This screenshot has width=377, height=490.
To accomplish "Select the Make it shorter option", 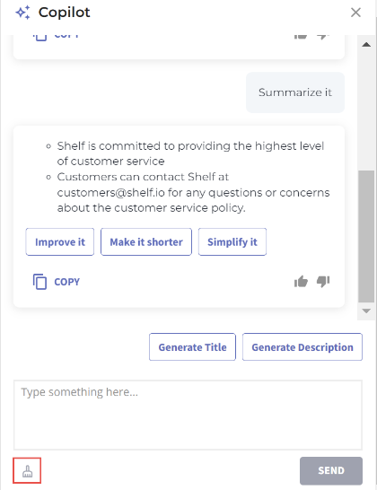I will (x=146, y=242).
